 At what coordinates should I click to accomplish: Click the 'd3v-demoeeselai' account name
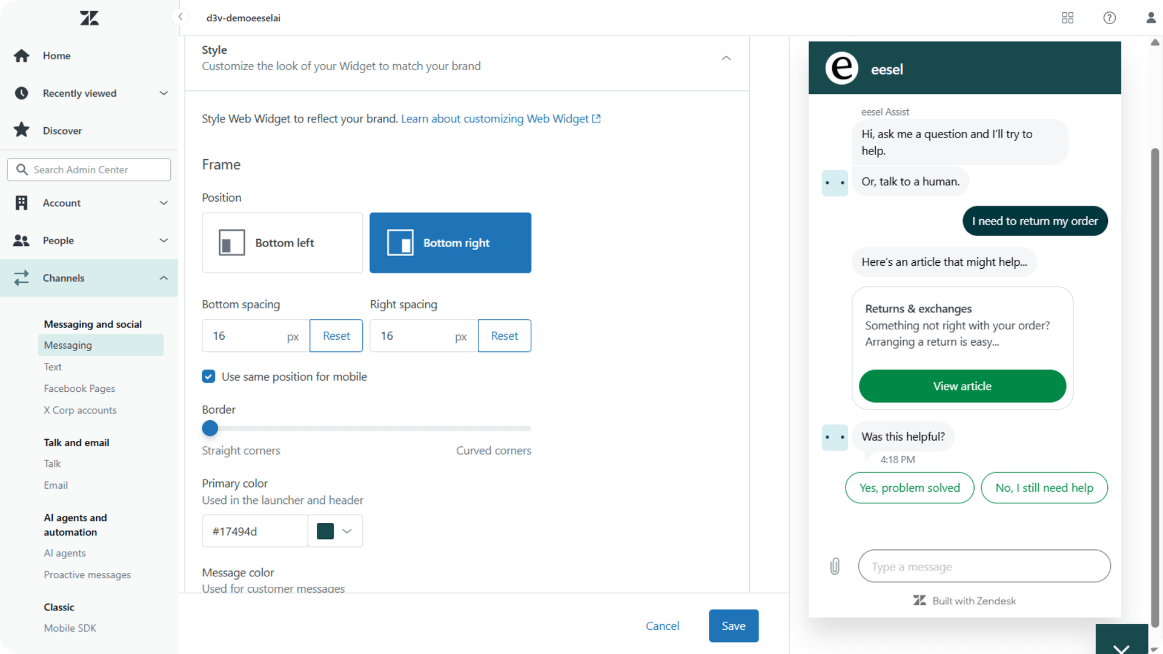tap(244, 18)
